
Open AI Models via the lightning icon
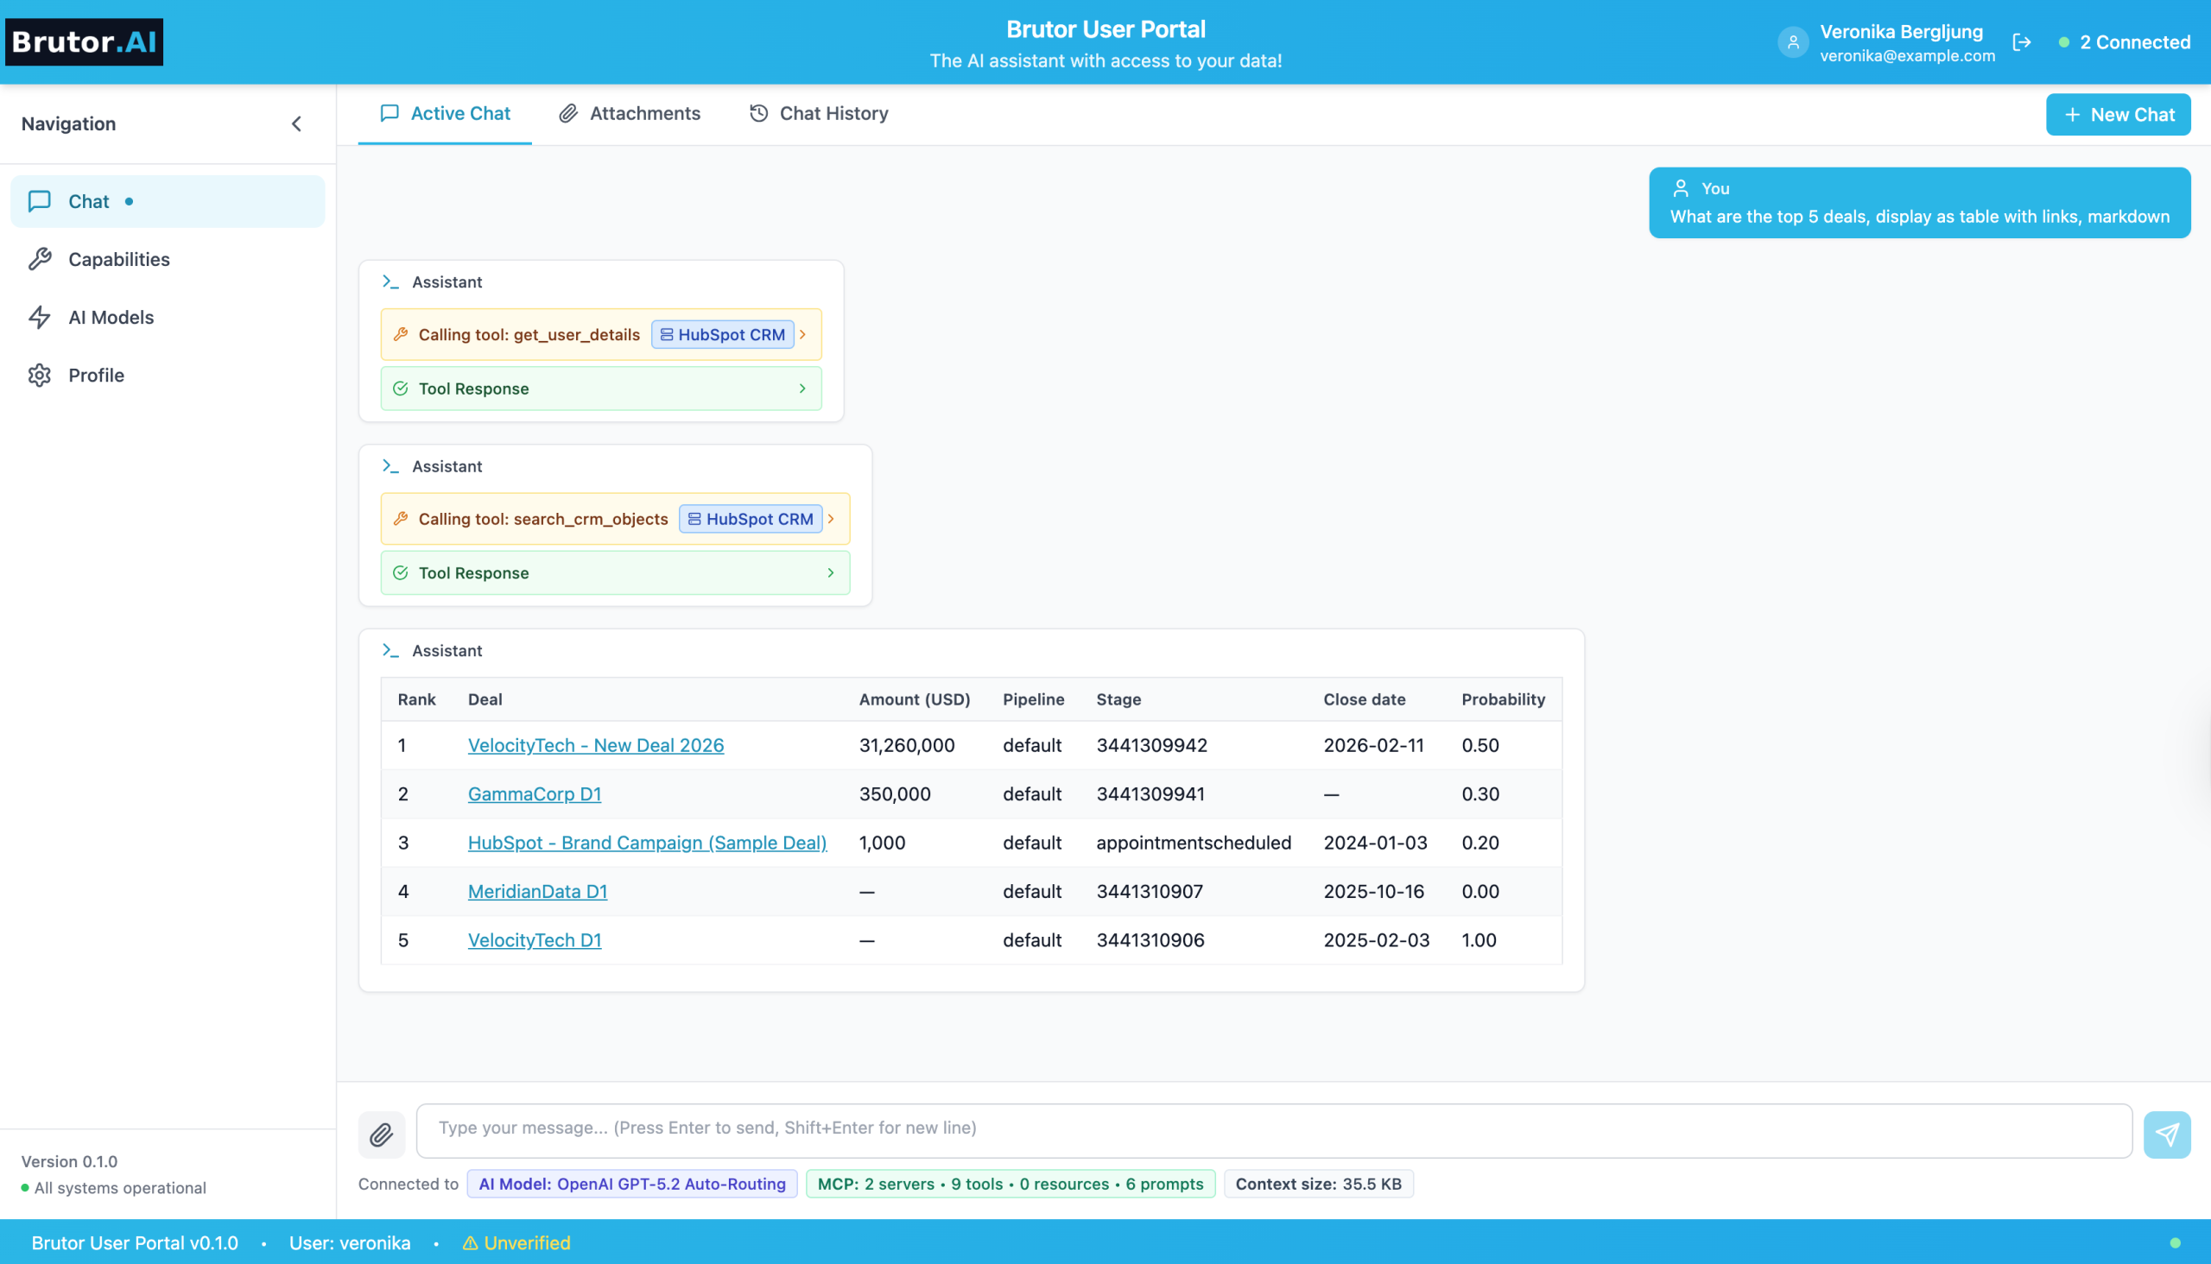40,317
